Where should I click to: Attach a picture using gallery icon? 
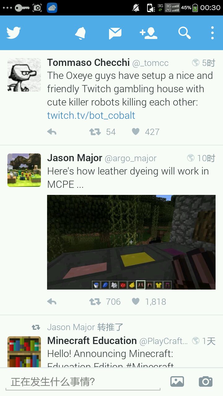177,381
